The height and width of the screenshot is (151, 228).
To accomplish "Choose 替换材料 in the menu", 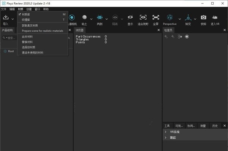I will click(x=43, y=42).
